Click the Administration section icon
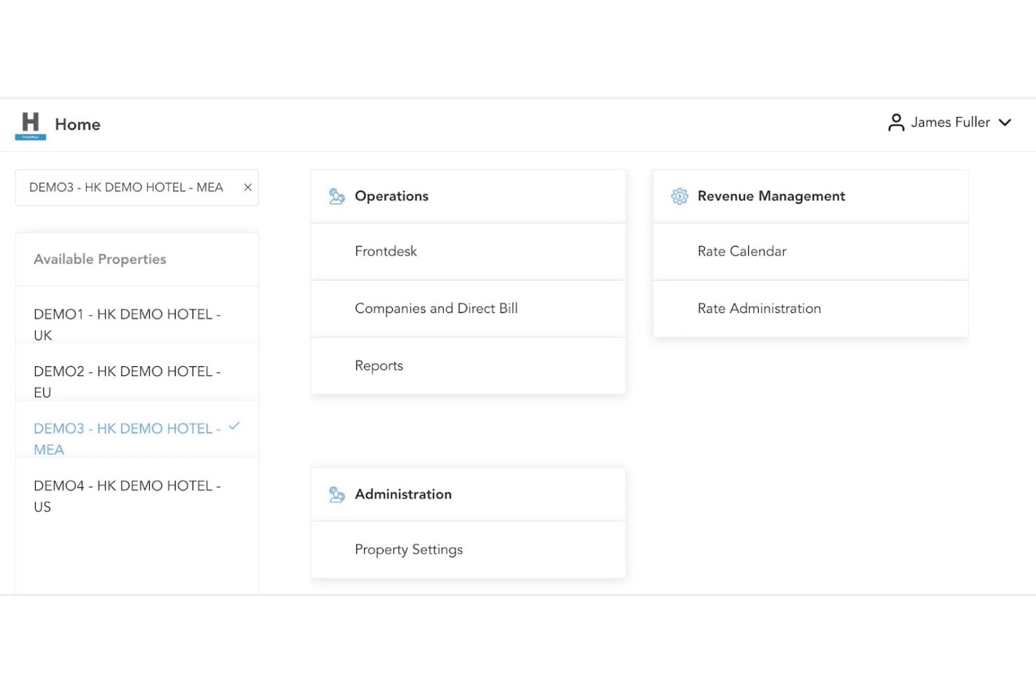The image size is (1036, 691). (337, 494)
